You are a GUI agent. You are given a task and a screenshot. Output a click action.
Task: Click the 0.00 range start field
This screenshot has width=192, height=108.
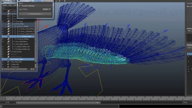point(10,103)
